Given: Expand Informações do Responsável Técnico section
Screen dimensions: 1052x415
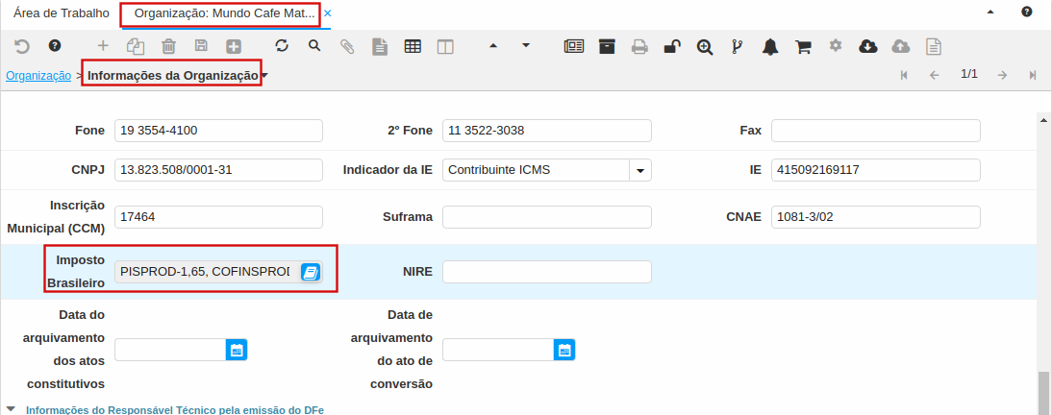Looking at the screenshot, I should coord(12,409).
